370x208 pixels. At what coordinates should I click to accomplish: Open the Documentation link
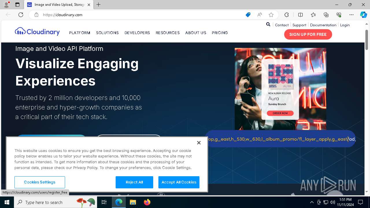point(323,25)
